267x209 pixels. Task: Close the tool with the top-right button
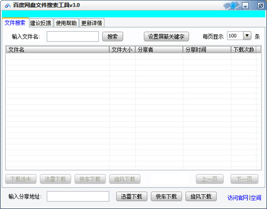261,6
